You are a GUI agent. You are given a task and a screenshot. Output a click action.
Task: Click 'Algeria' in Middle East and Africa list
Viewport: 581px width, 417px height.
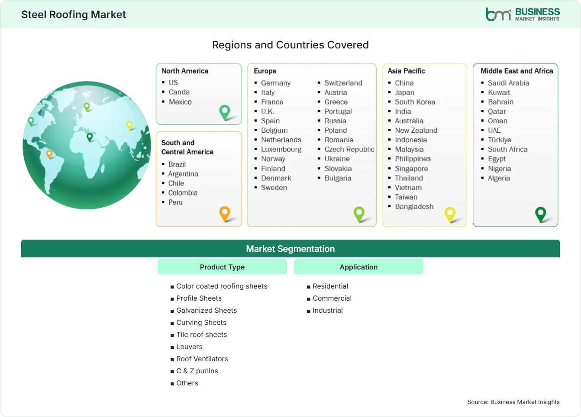pos(499,178)
